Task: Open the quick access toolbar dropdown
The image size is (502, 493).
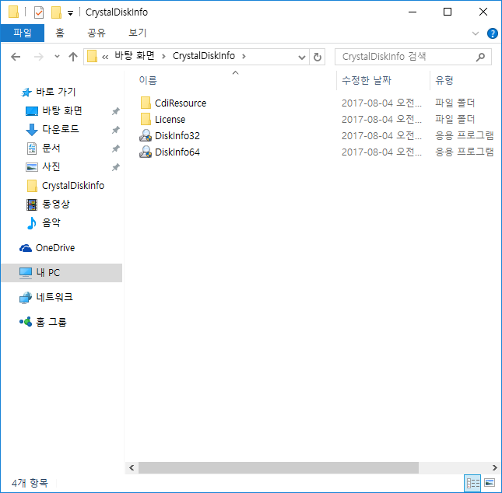Action: pyautogui.click(x=70, y=13)
